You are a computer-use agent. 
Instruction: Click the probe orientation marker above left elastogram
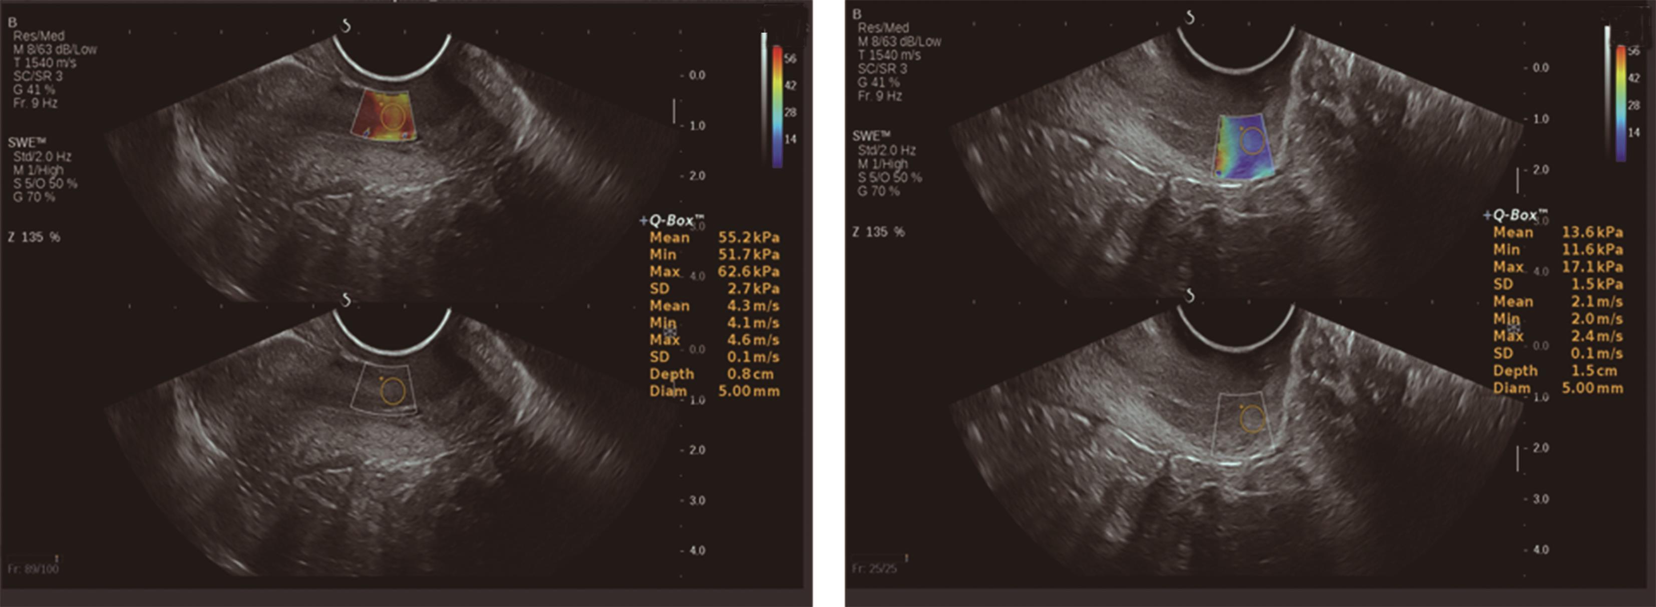pos(347,26)
